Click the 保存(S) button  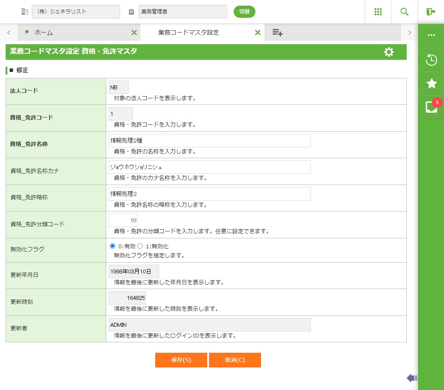point(181,360)
